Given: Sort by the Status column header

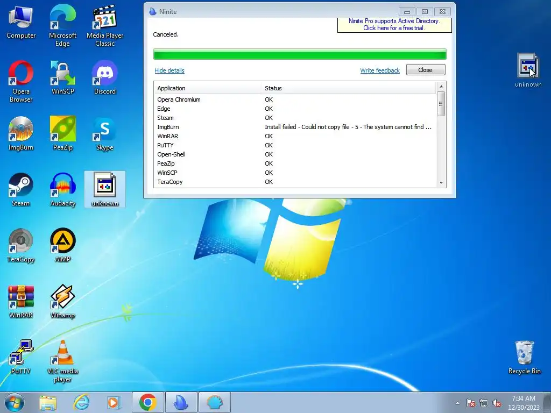Looking at the screenshot, I should pyautogui.click(x=348, y=88).
